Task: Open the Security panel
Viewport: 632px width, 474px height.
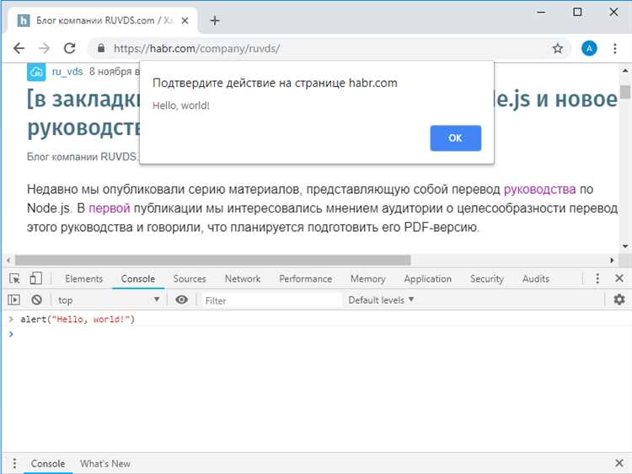Action: point(487,279)
